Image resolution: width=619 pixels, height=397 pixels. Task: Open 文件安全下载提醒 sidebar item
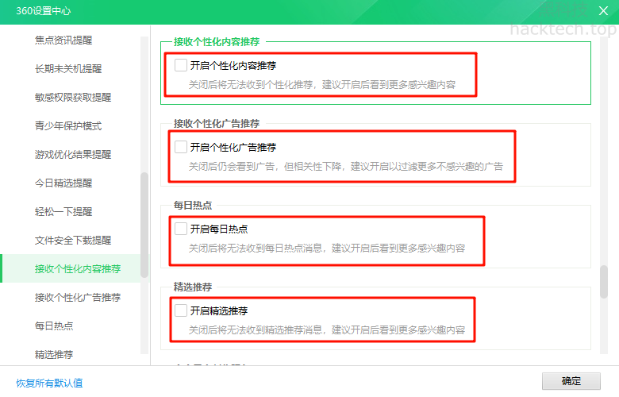click(x=73, y=240)
